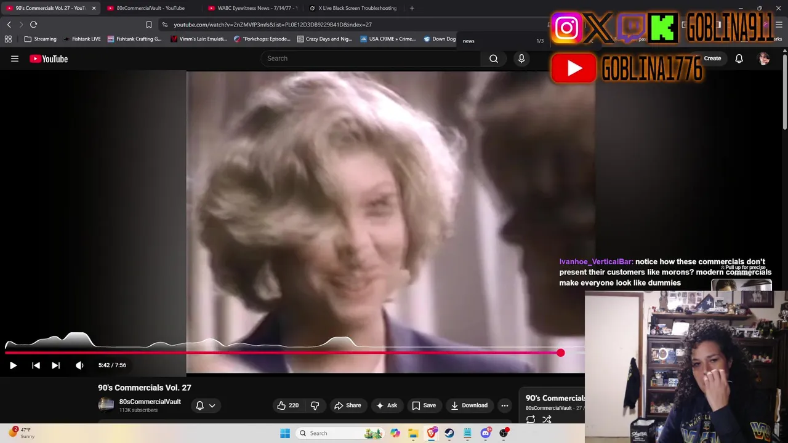
Task: Open more actions three-dot menu
Action: pyautogui.click(x=505, y=405)
